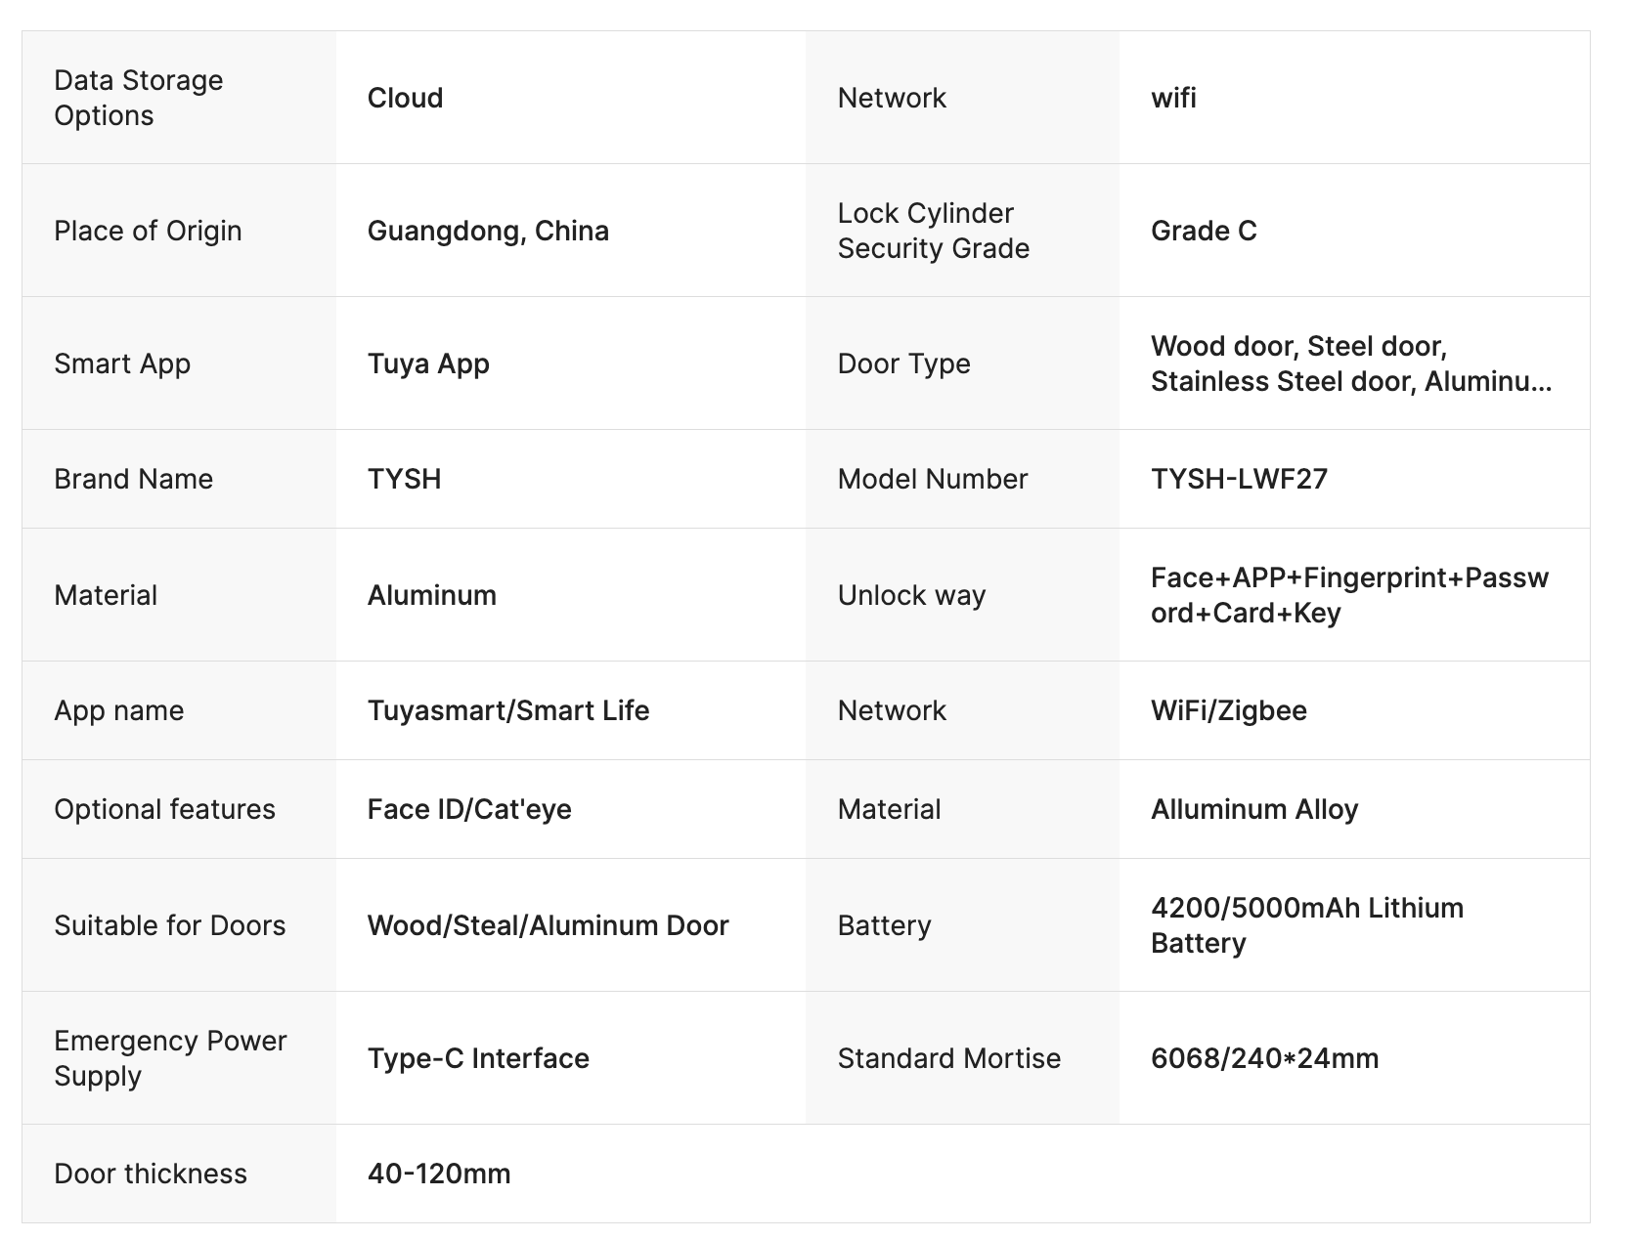Click the 'Unlock way' label
This screenshot has height=1239, width=1625.
tap(911, 595)
